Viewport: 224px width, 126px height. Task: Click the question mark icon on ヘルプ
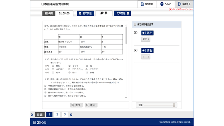click(162, 4)
